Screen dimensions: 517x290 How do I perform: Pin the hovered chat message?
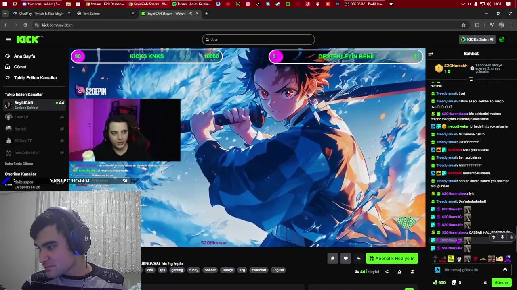tap(502, 238)
